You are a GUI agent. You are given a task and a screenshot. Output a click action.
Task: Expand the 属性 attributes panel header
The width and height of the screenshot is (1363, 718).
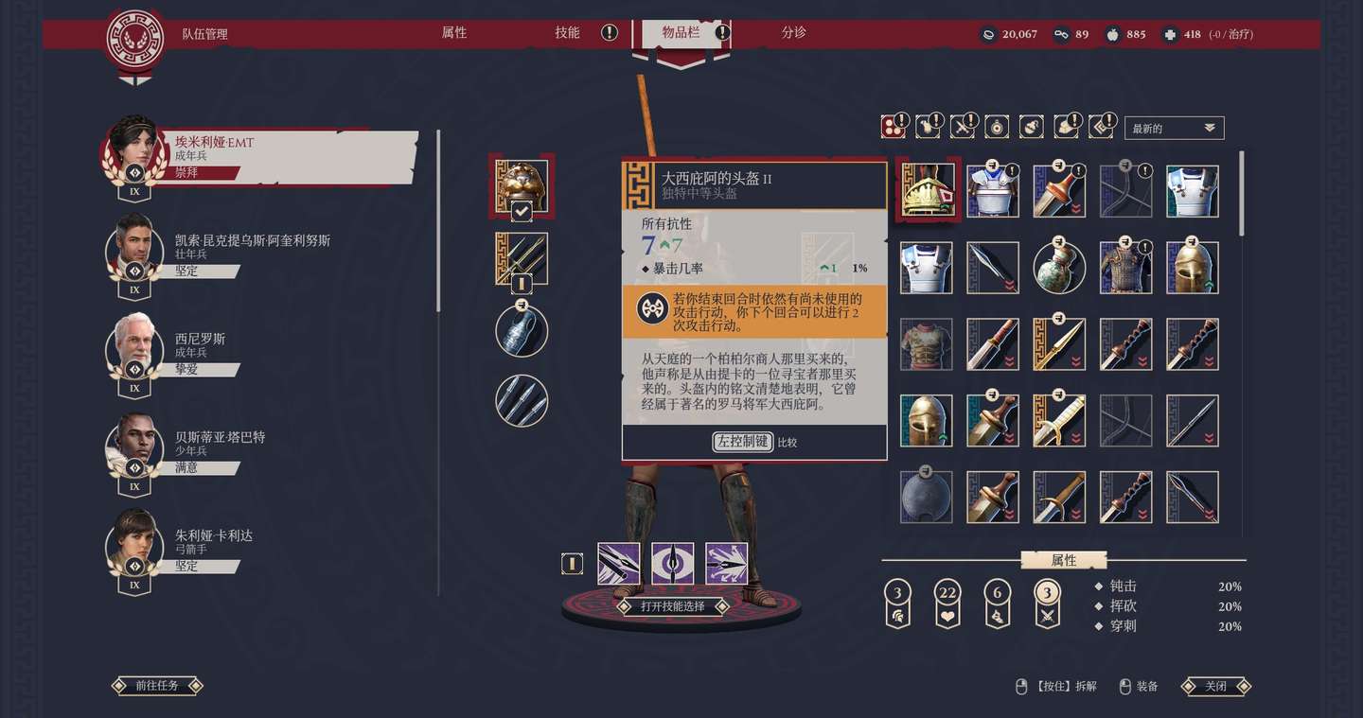click(x=1064, y=560)
